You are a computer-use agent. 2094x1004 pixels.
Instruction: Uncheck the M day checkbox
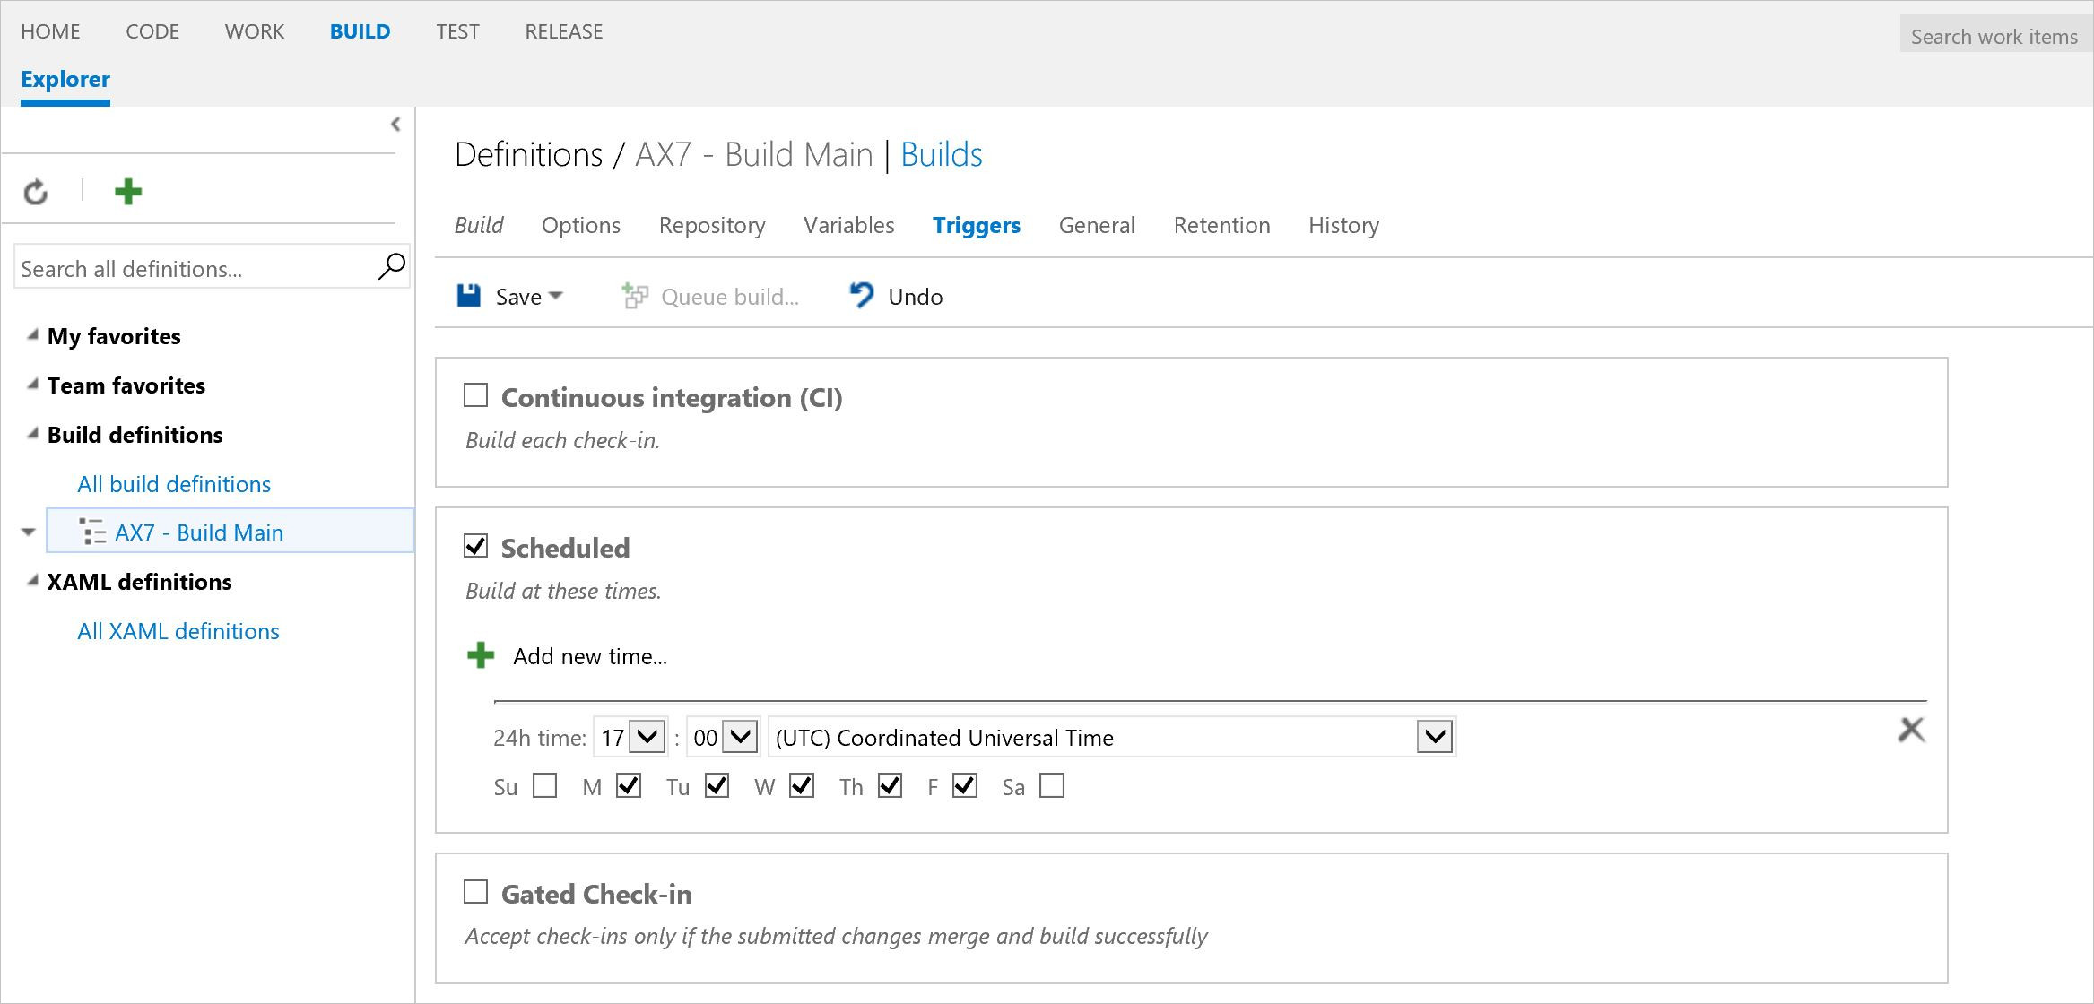629,785
